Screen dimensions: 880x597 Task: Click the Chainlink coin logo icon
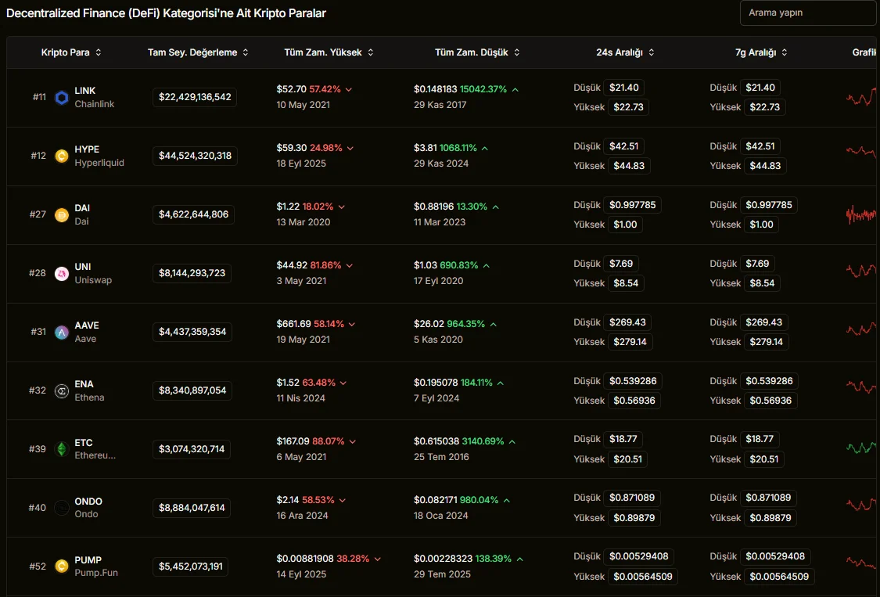pyautogui.click(x=62, y=98)
